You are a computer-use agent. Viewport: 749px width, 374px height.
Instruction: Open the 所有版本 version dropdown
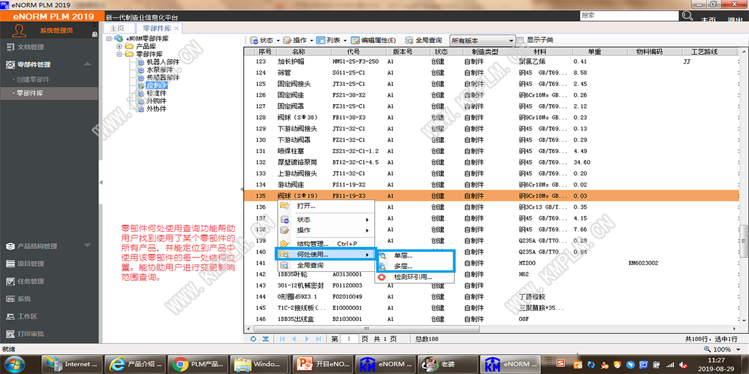coord(482,41)
